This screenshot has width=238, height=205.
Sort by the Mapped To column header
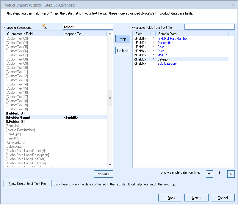pyautogui.click(x=84, y=34)
